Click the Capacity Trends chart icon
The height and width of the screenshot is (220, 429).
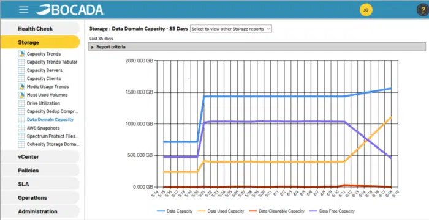click(x=21, y=54)
